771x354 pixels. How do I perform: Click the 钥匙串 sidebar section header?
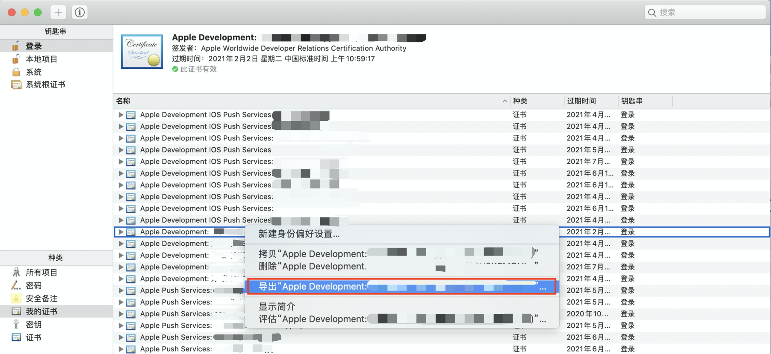(55, 31)
